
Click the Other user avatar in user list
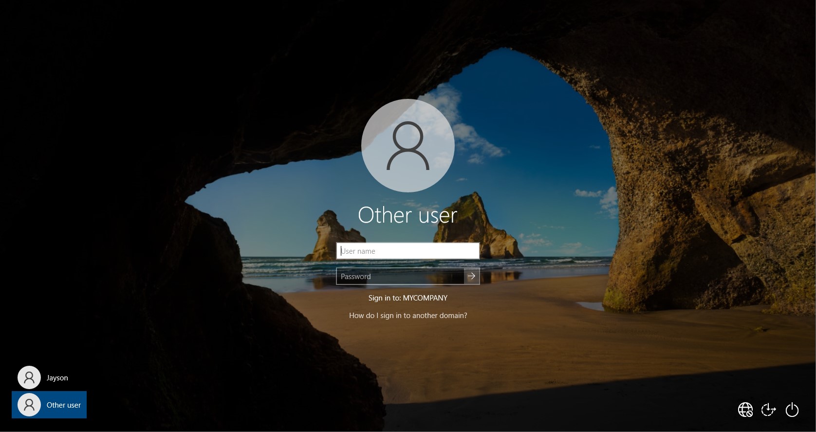click(x=29, y=405)
